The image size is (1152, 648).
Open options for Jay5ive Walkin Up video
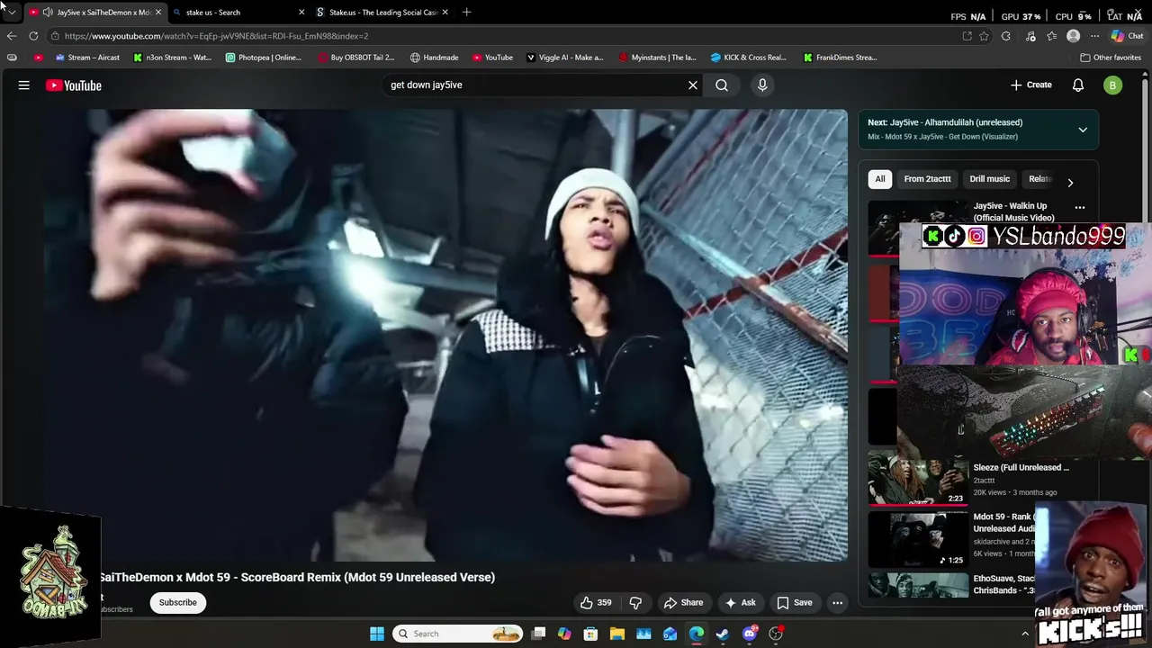click(1080, 208)
